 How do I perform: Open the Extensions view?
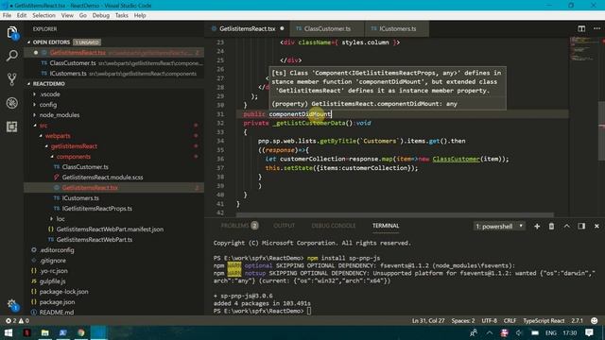12,127
